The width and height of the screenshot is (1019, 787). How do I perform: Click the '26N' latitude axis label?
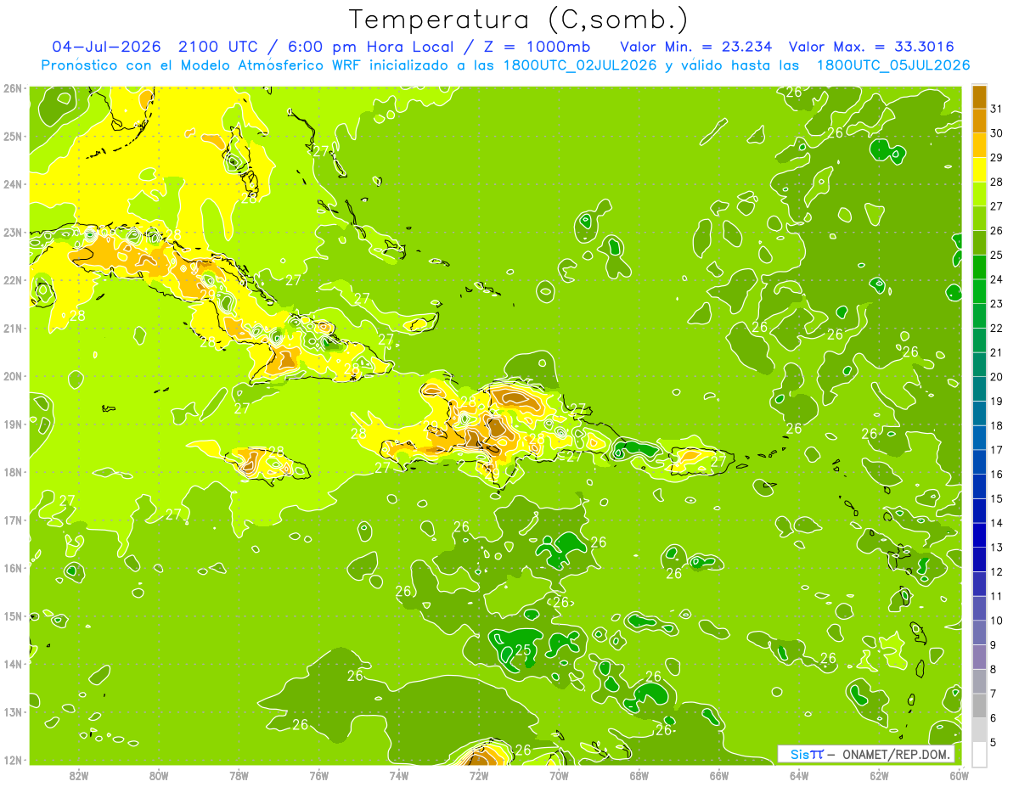pos(13,88)
